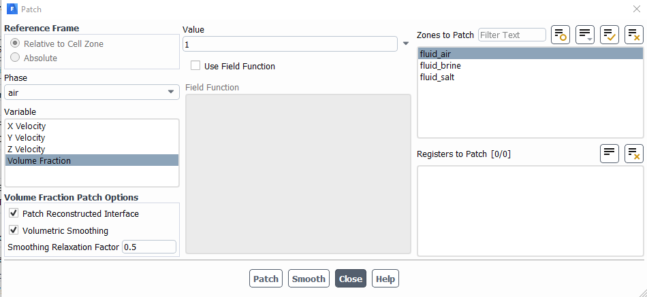Image resolution: width=647 pixels, height=297 pixels.
Task: Click the toggle tree view icon for zones
Action: pyautogui.click(x=561, y=35)
